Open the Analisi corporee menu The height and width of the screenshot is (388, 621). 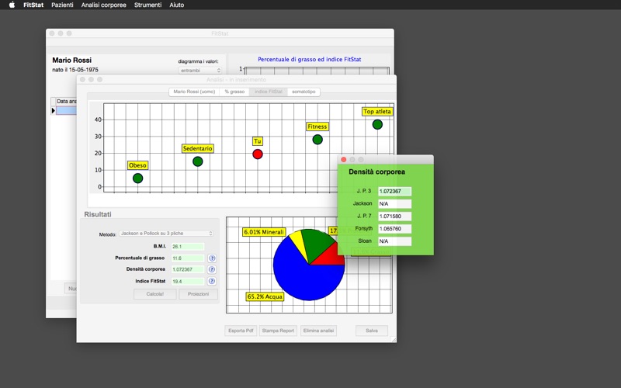pyautogui.click(x=104, y=5)
